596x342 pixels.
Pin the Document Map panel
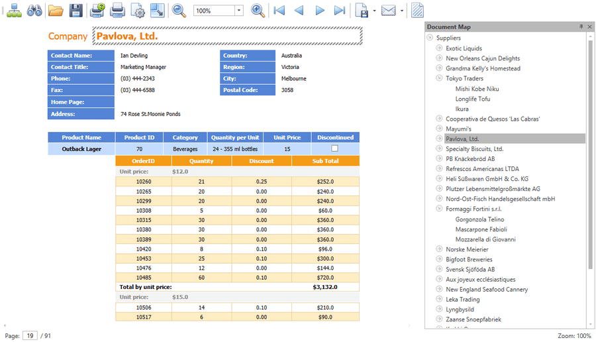[x=581, y=27]
